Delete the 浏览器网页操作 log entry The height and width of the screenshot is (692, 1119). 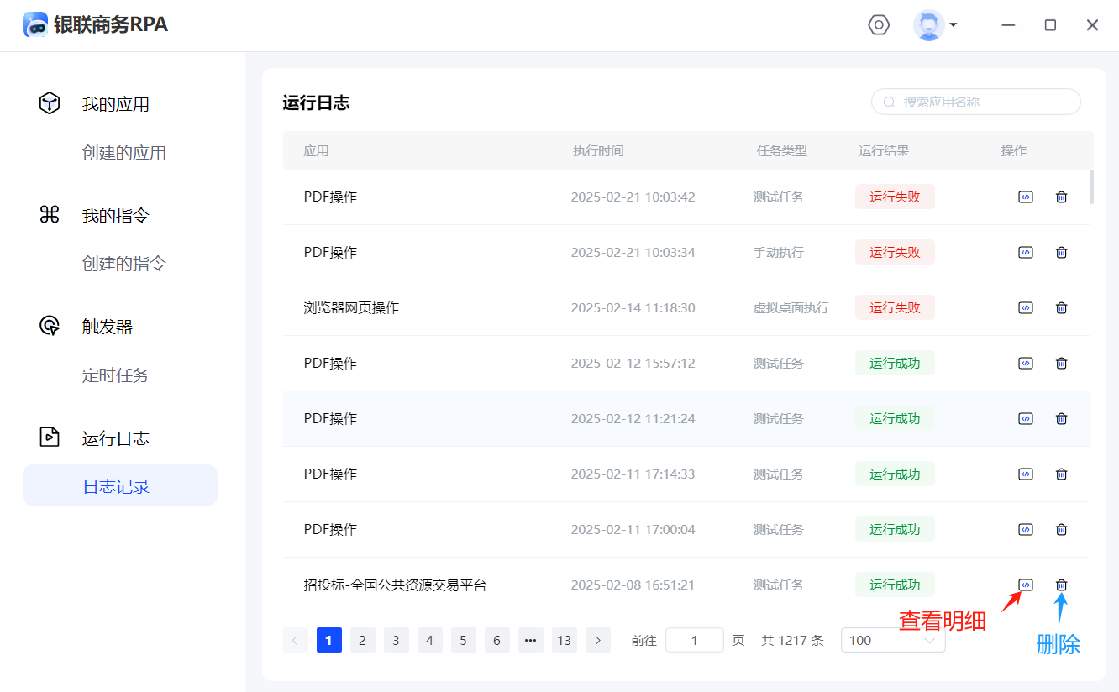point(1061,308)
